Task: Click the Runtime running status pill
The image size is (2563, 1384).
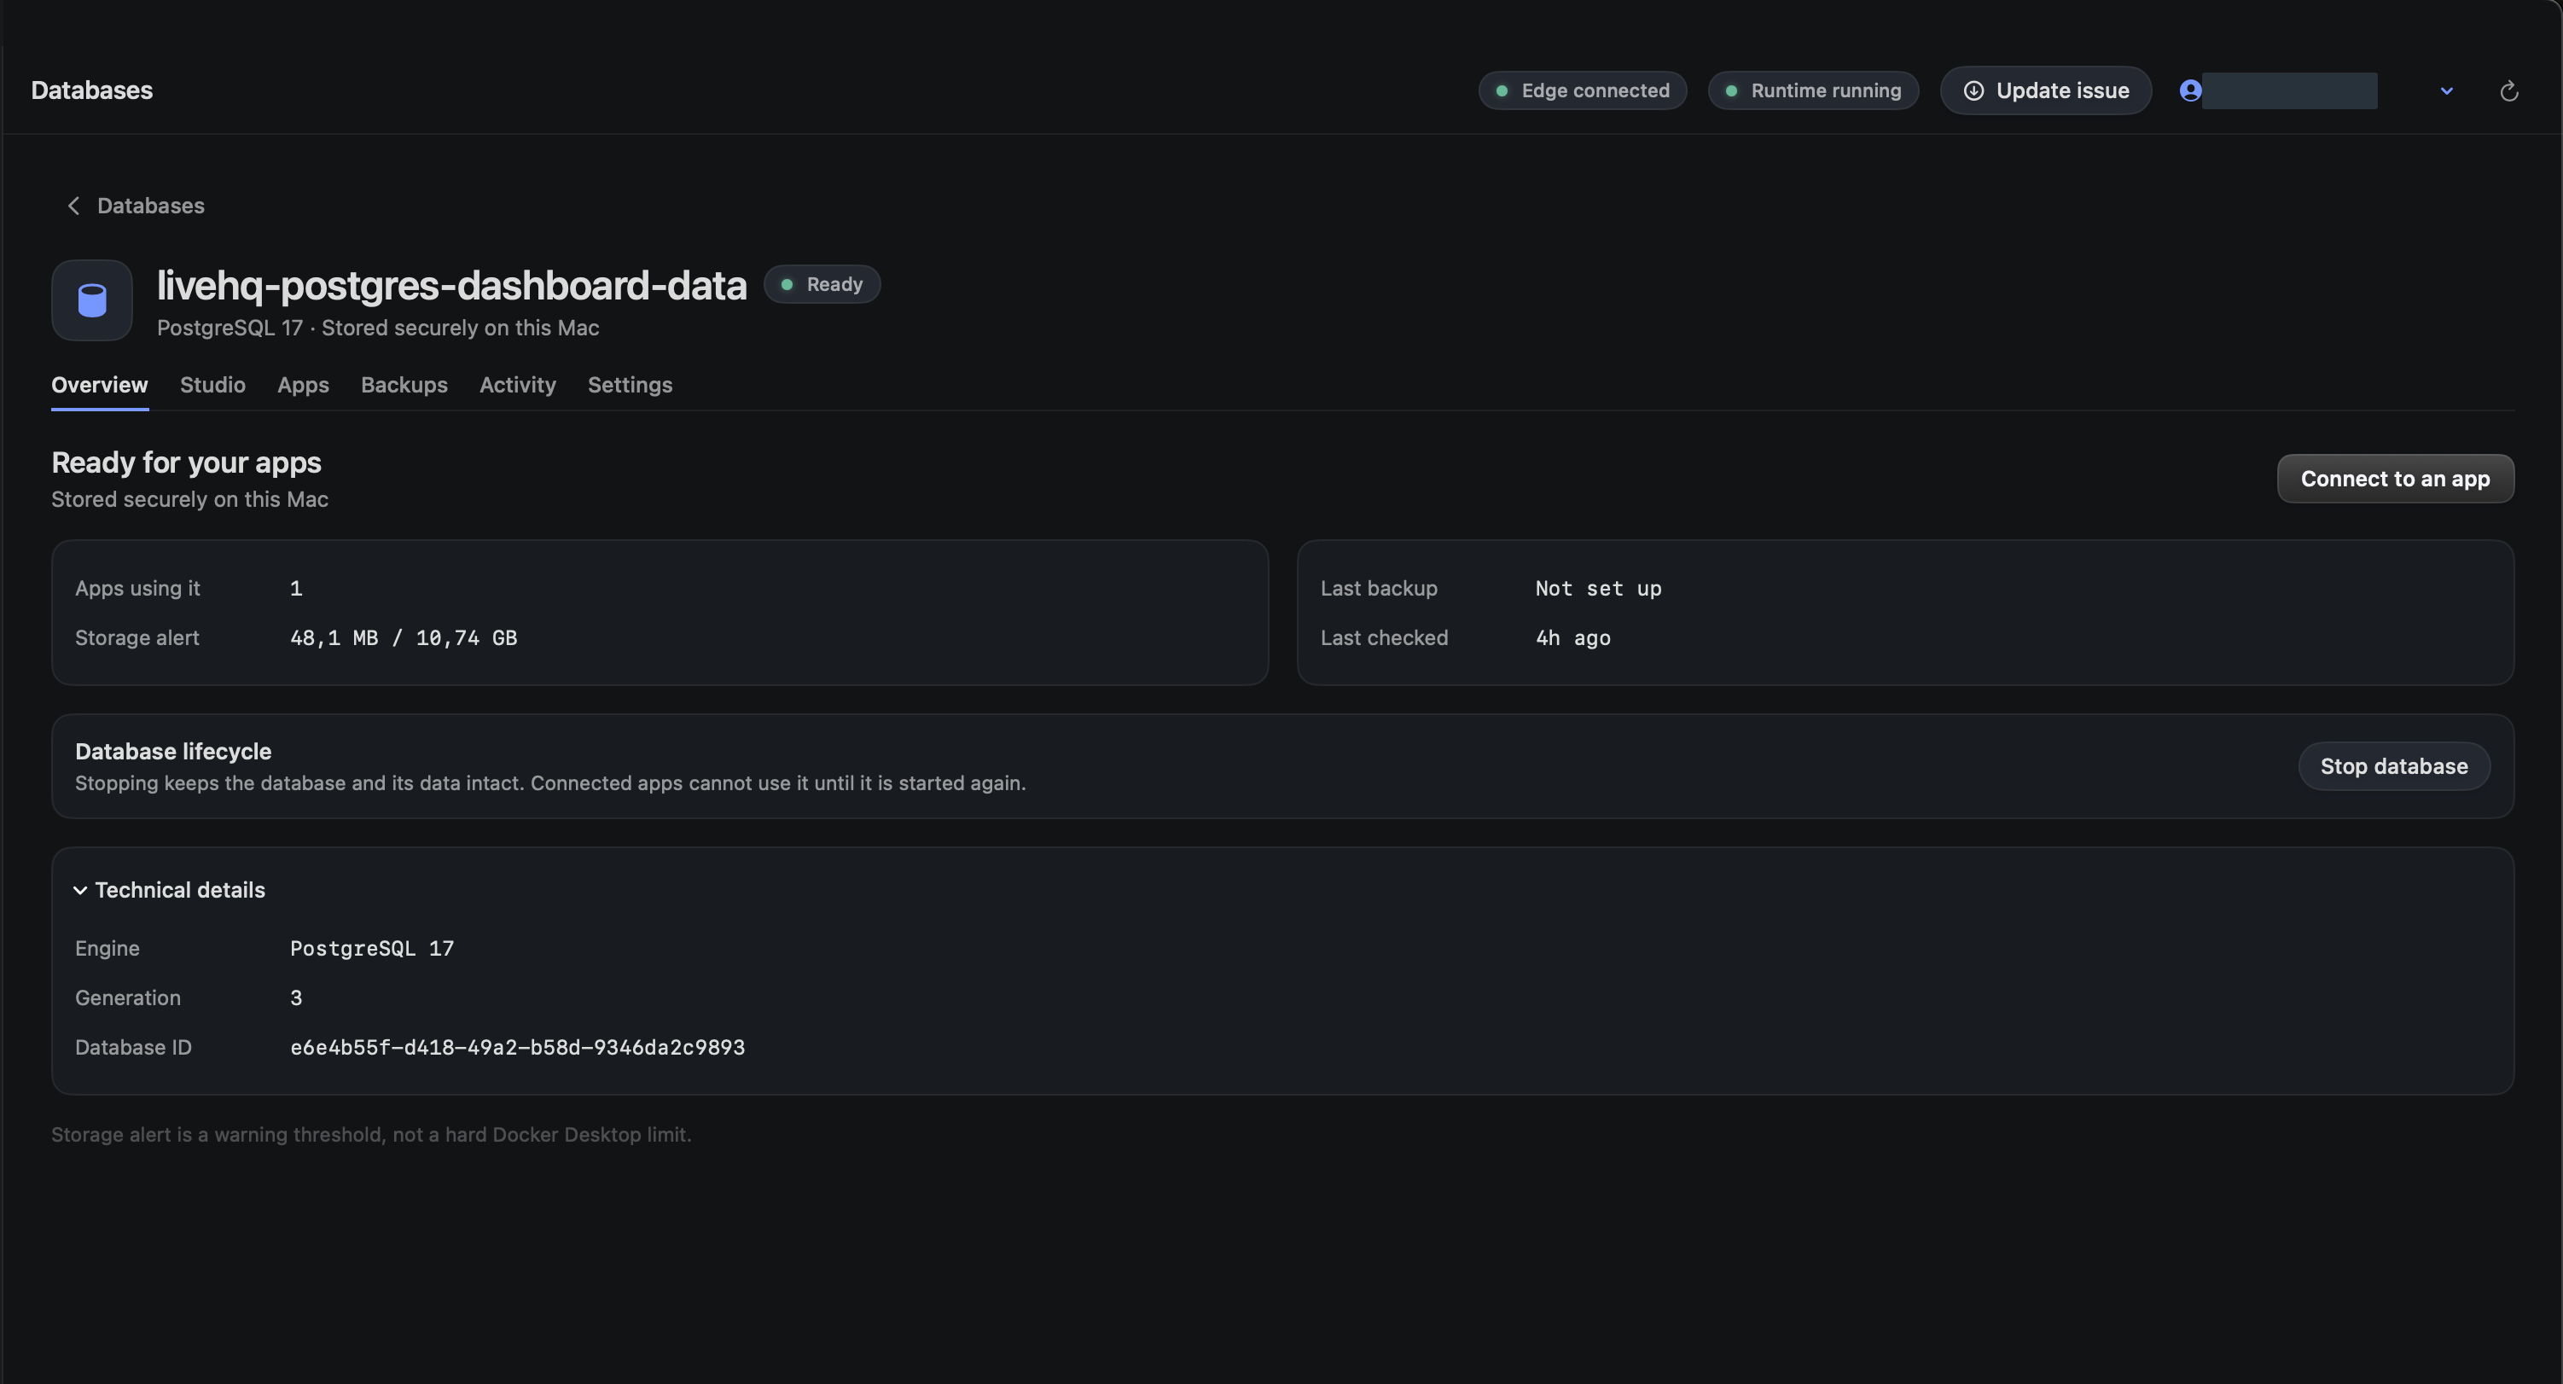Action: pos(1813,90)
